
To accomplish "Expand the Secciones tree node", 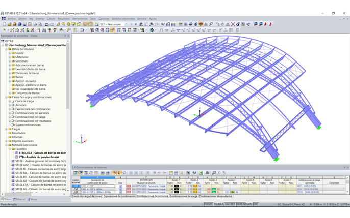I will point(10,61).
